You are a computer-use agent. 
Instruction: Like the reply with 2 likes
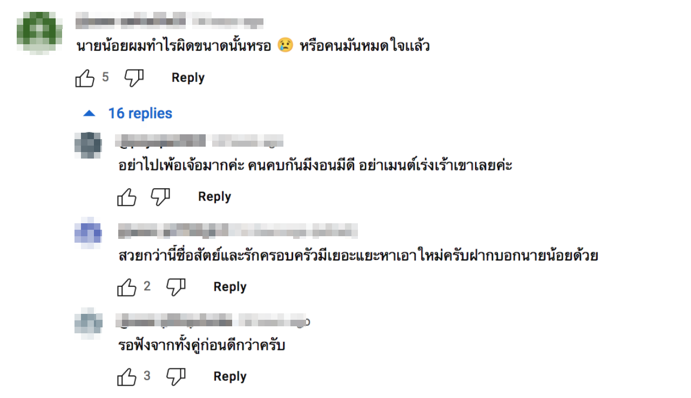(x=127, y=287)
